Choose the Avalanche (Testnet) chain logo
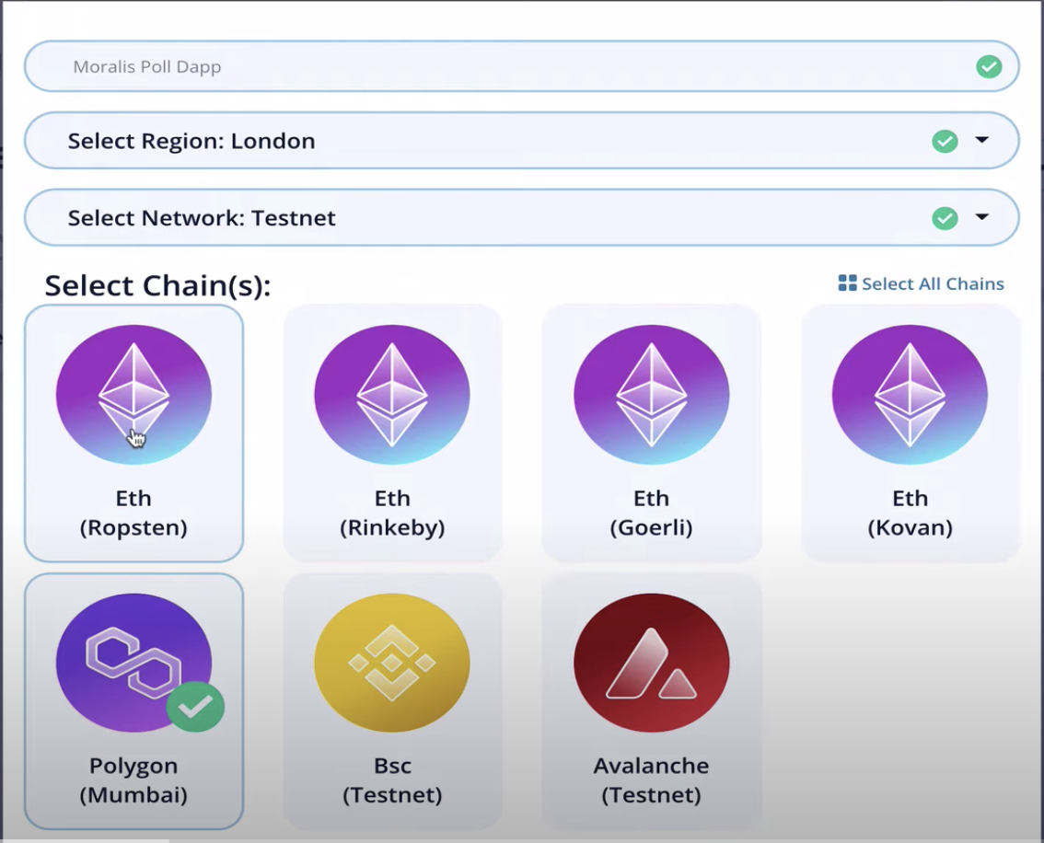Image resolution: width=1044 pixels, height=843 pixels. (x=651, y=663)
